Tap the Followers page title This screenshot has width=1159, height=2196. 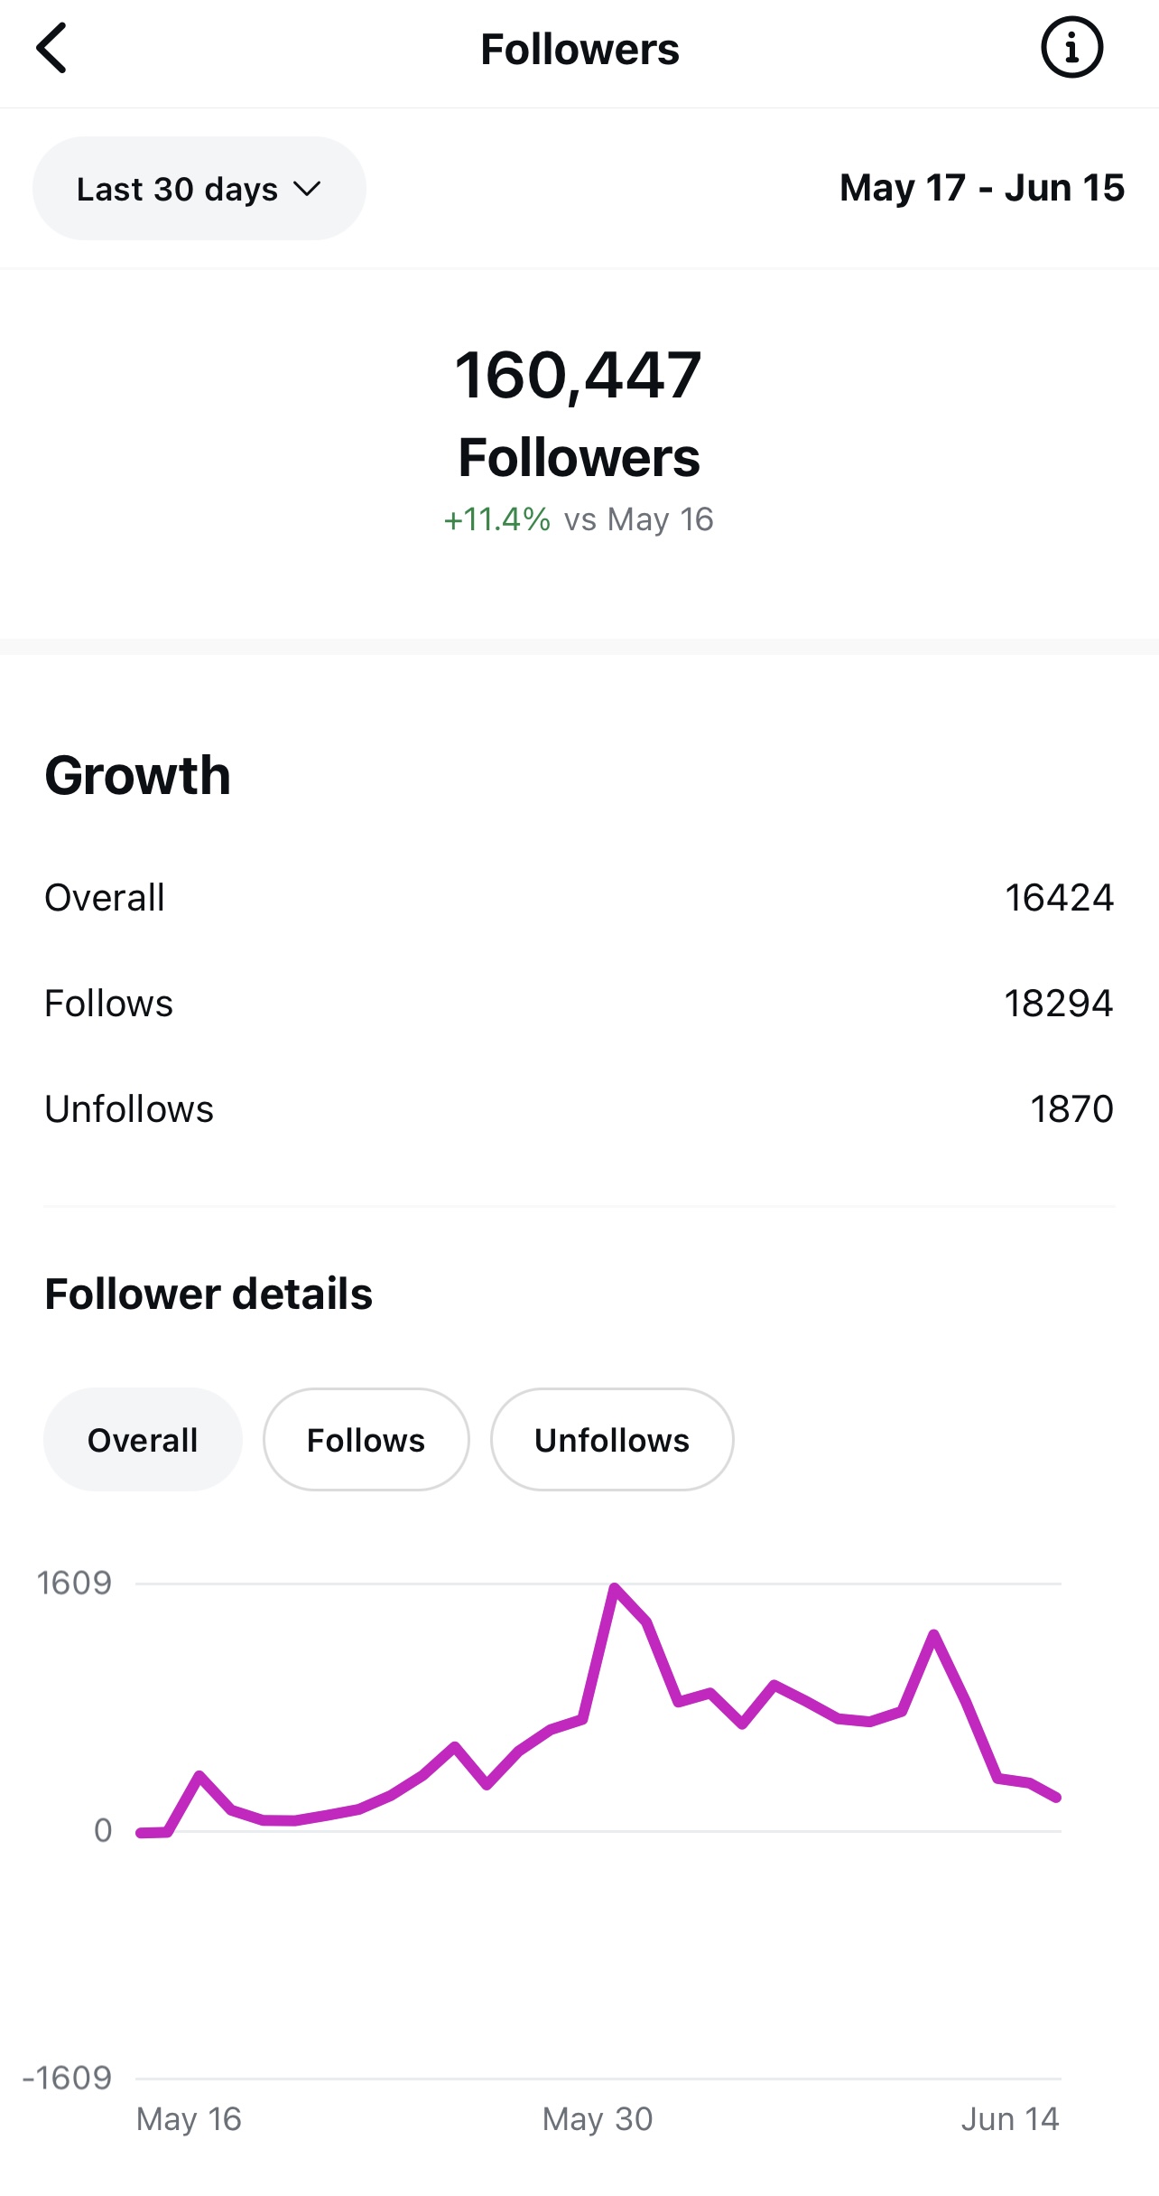pyautogui.click(x=579, y=50)
